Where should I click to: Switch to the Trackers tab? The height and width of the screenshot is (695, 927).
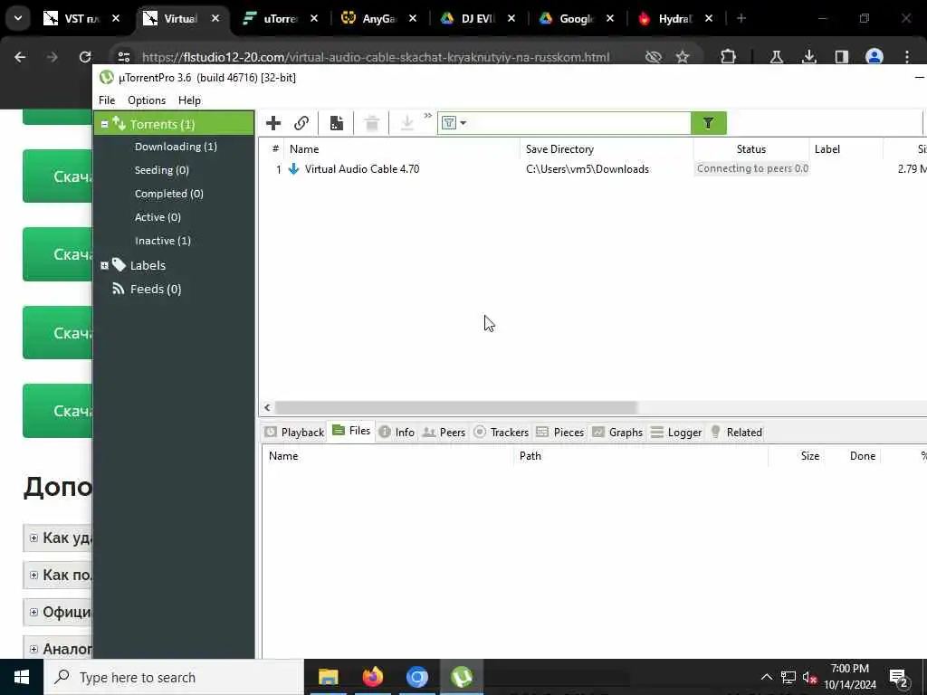coord(502,432)
